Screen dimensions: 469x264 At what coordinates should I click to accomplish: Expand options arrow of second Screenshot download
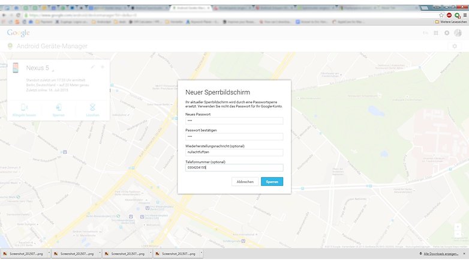point(100,253)
